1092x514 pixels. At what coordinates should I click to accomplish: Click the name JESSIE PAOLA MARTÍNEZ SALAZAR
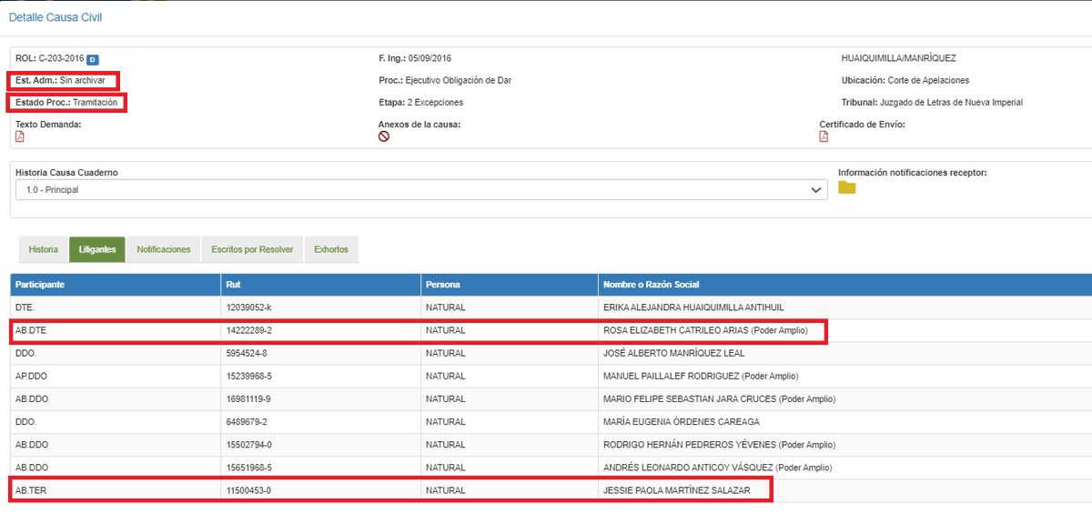(677, 490)
